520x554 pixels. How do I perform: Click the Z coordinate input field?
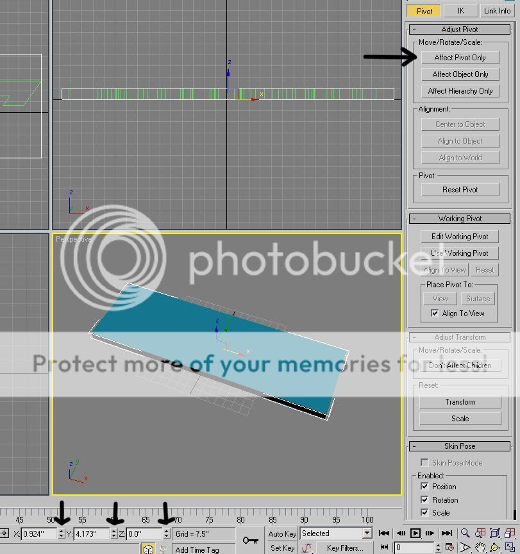(144, 533)
